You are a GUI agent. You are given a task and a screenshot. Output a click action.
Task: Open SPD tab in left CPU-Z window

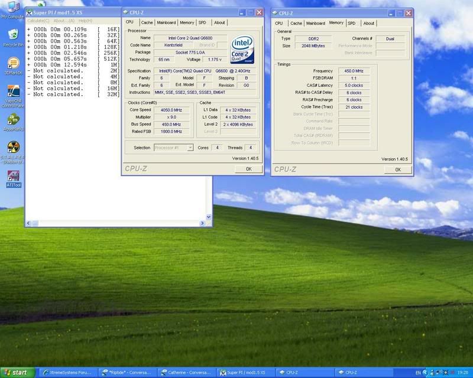[202, 22]
